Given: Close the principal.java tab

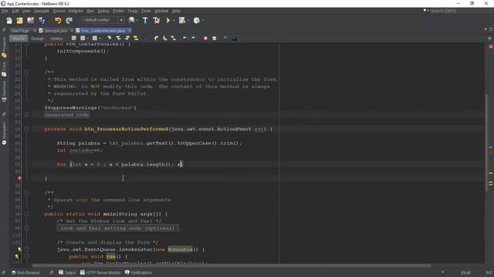Looking at the screenshot, I should 72,31.
